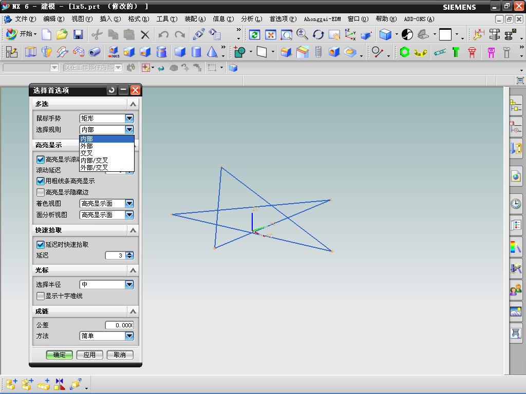Click the Block primitive icon
The image size is (526, 394).
tap(180, 52)
